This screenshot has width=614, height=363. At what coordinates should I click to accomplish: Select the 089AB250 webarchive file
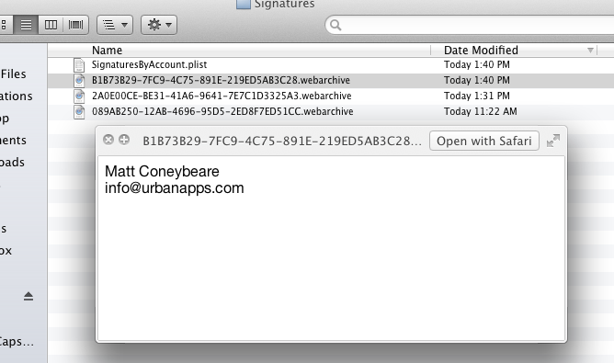pos(222,111)
